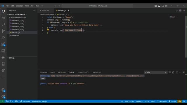
Task: Open notes.txt in explorer tree
Action: (15, 35)
